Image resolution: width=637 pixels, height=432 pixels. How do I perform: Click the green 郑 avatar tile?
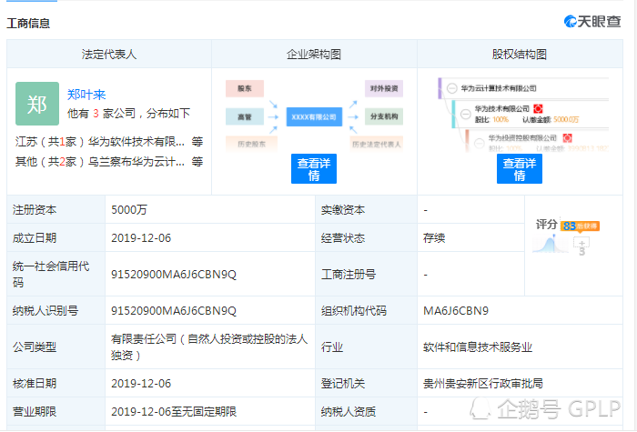pyautogui.click(x=37, y=104)
